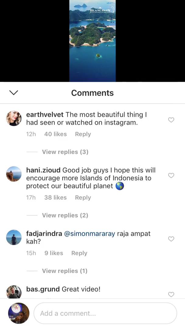Tap bas.grund's profile picture
The width and height of the screenshot is (185, 328).
[x=14, y=291]
